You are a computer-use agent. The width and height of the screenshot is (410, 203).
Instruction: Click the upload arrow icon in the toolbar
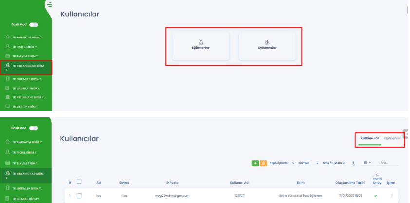[353, 163]
